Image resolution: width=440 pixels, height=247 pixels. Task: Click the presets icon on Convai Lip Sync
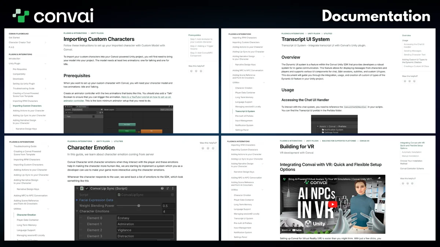[x=167, y=188]
